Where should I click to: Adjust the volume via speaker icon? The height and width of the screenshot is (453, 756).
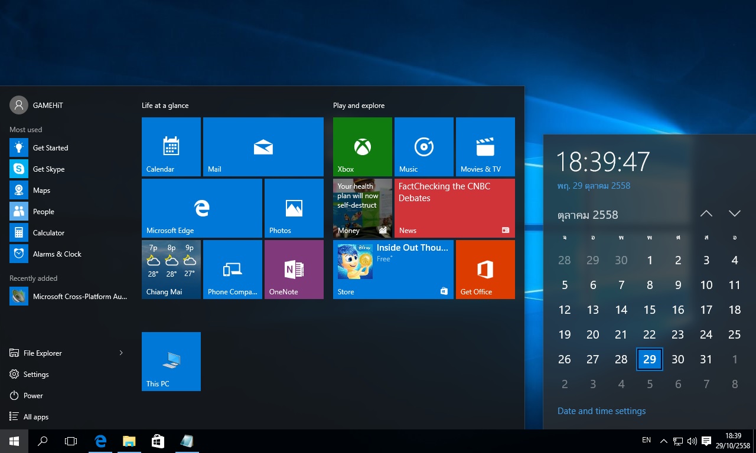click(x=692, y=441)
